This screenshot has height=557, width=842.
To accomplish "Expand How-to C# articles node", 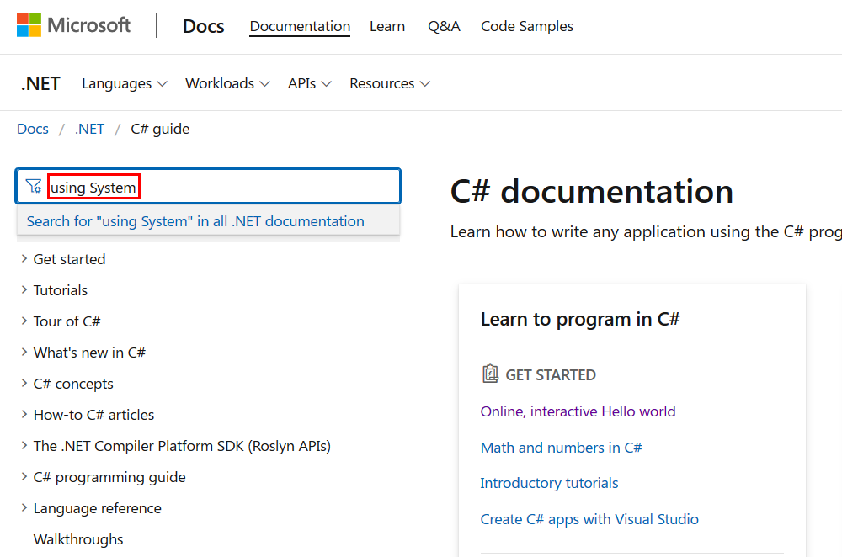I will [88, 415].
